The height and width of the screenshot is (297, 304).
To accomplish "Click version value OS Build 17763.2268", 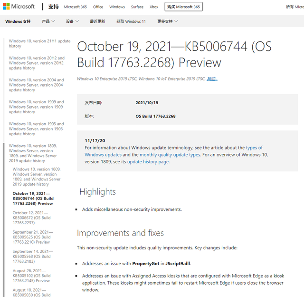I will coord(155,116).
